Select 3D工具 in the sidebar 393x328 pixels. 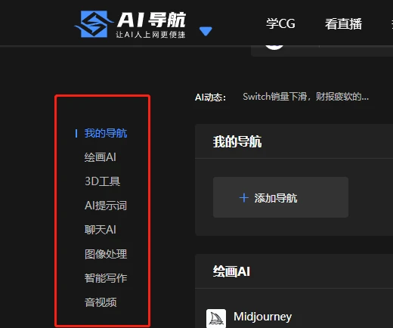point(102,181)
